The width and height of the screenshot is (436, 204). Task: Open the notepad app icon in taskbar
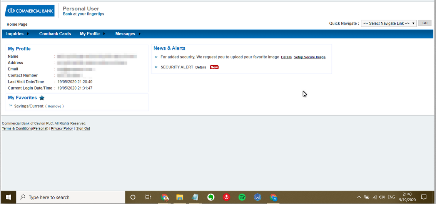195,197
